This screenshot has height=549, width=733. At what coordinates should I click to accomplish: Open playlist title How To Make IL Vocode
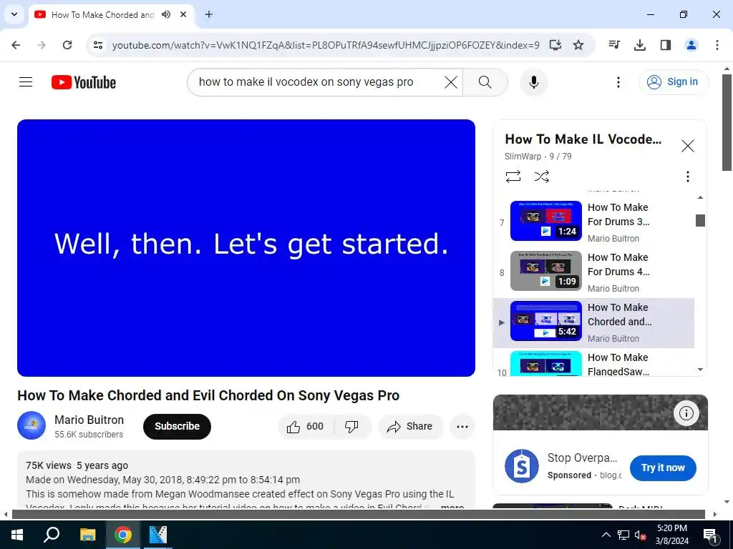[583, 139]
